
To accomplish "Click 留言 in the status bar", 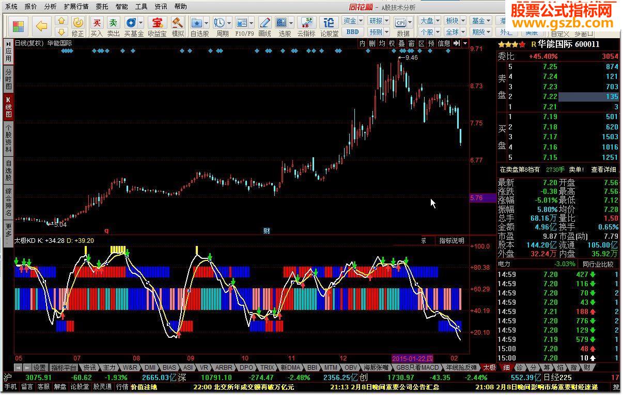I will [27, 387].
